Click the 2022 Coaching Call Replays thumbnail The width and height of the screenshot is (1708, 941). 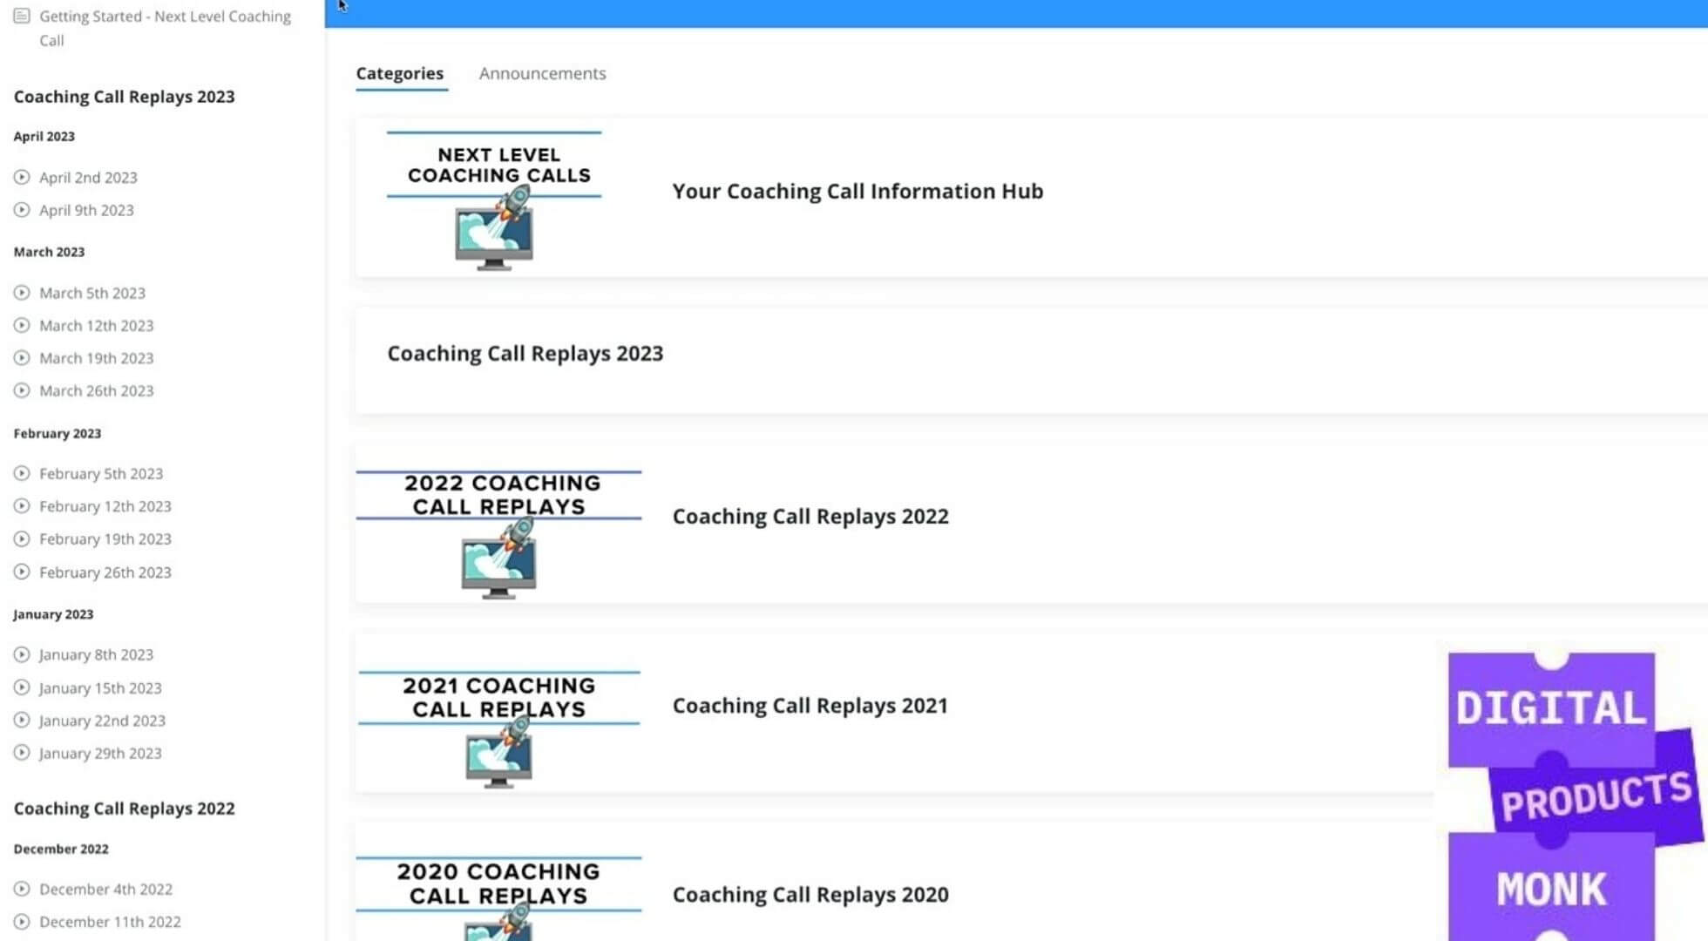498,533
